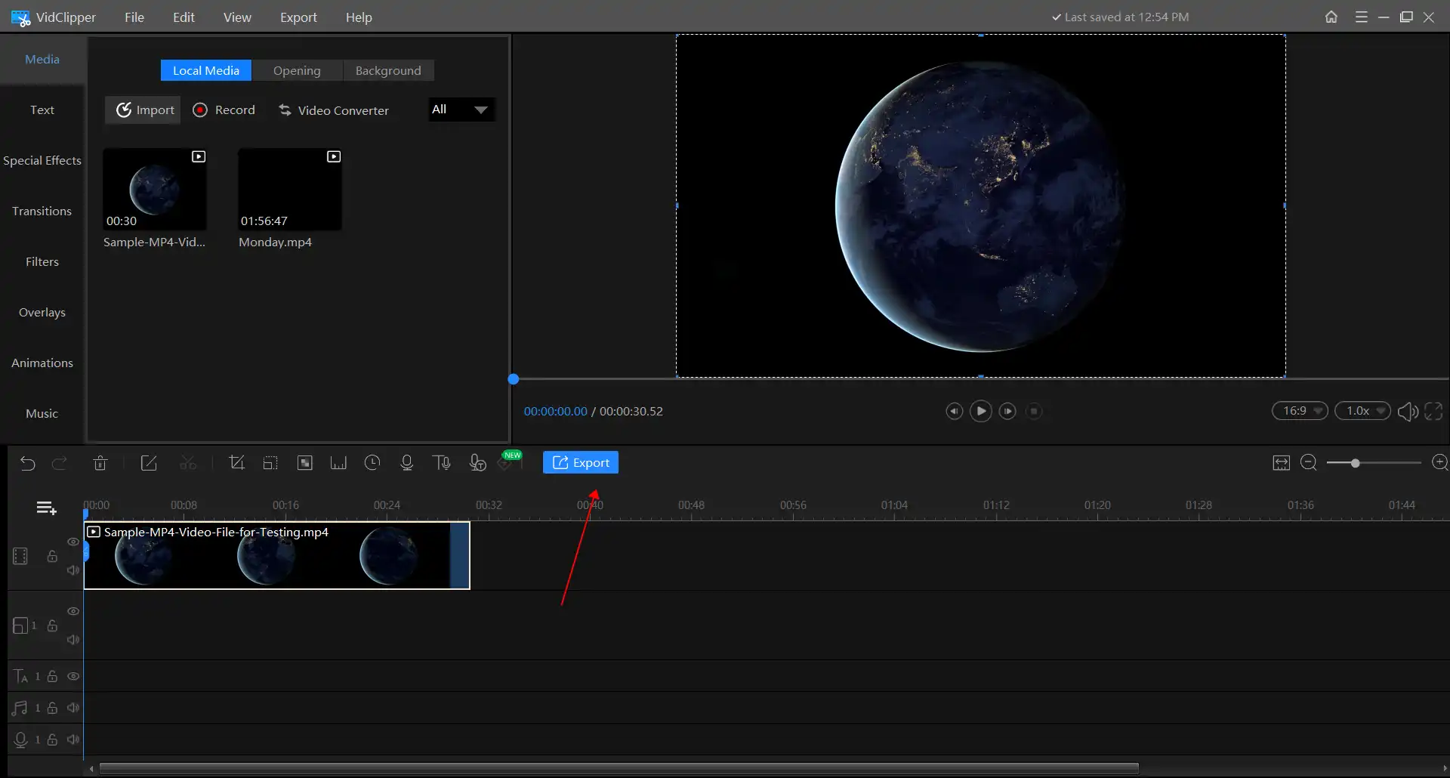The width and height of the screenshot is (1450, 778).
Task: Click the blue Export button
Action: 580,463
